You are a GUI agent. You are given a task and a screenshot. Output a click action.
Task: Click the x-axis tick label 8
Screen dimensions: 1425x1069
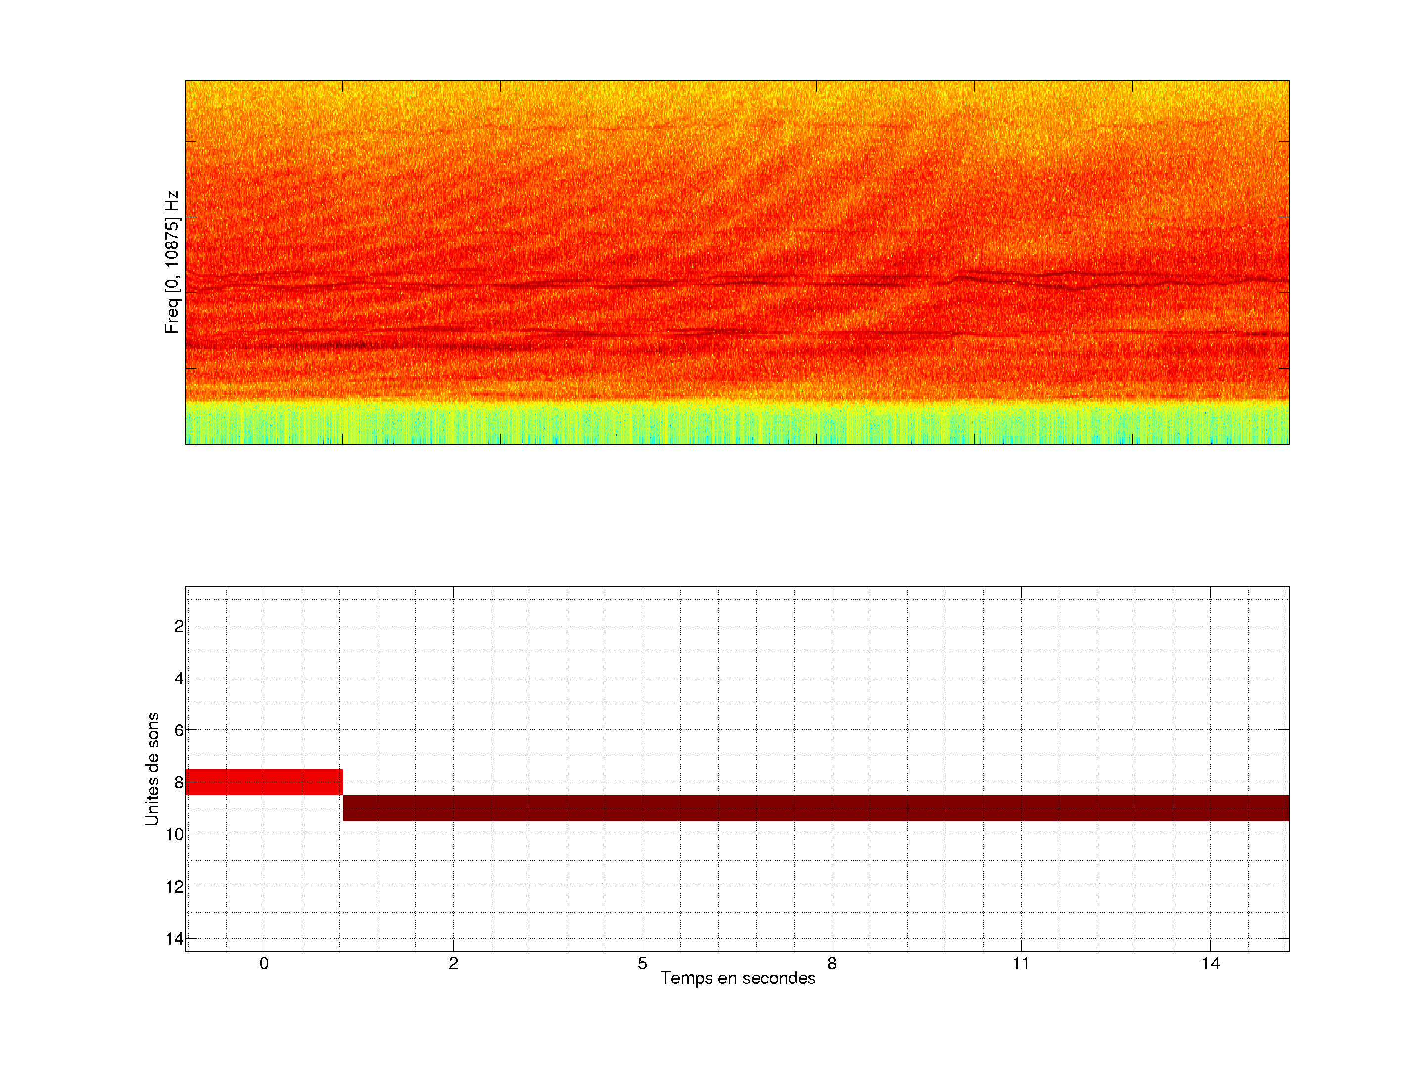tap(832, 963)
